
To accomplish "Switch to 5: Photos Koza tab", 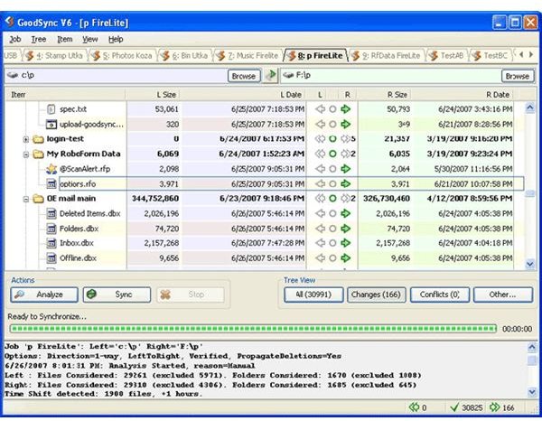I will (x=124, y=56).
